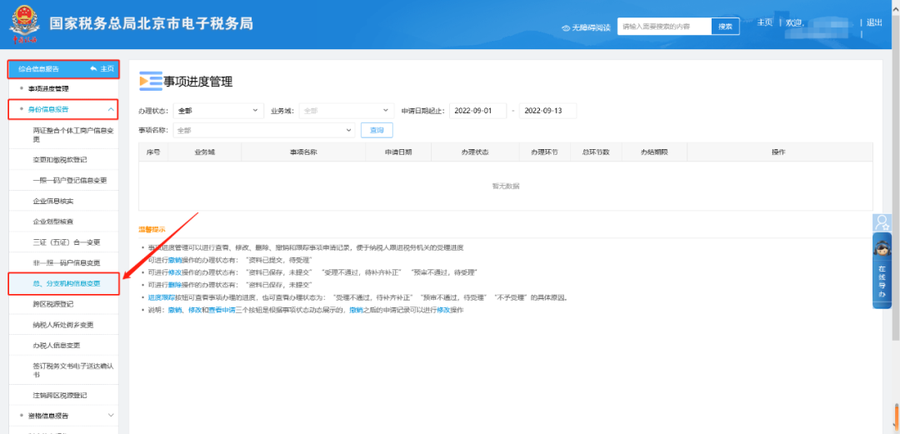The height and width of the screenshot is (434, 900).
Task: Select 两证整合个体工商户信息变更 menu item
Action: (x=72, y=135)
